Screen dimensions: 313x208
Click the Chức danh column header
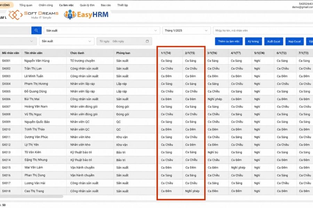coord(77,53)
